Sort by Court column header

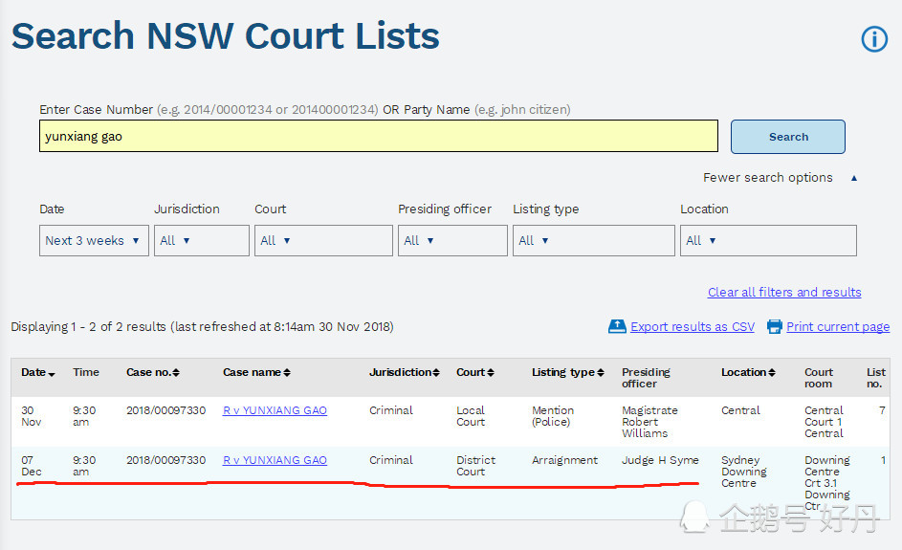(x=475, y=372)
